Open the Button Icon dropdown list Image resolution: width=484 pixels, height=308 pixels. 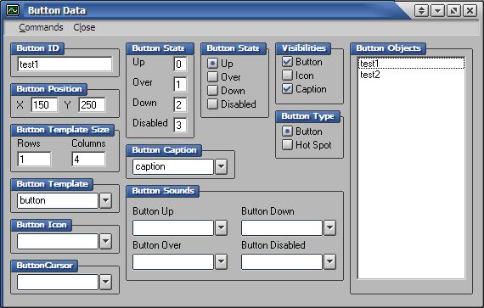coord(105,241)
